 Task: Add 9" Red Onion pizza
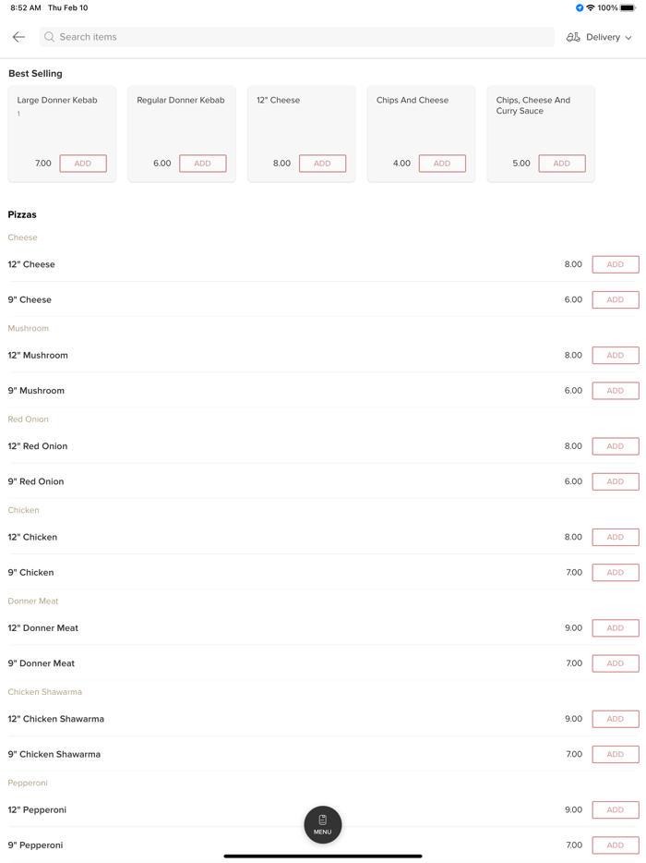tap(616, 481)
